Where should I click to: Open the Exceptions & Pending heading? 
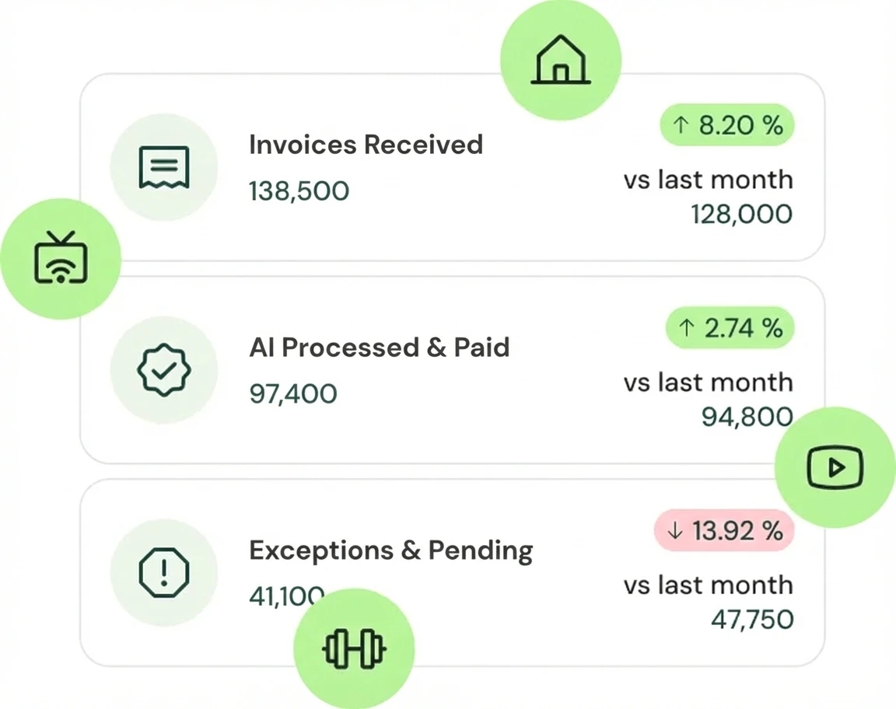coord(390,550)
